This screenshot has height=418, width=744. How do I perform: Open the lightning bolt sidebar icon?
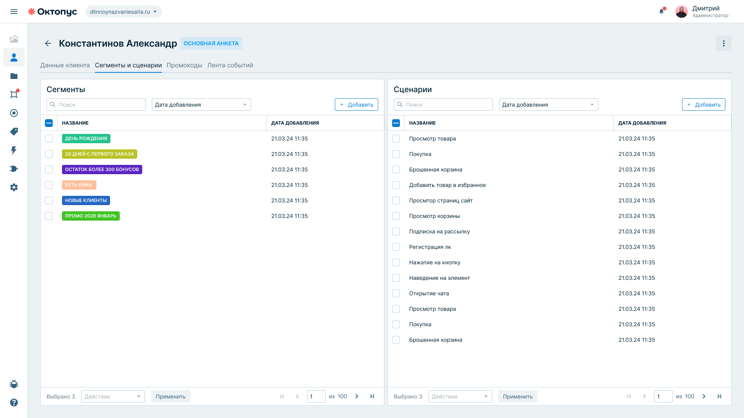pos(14,150)
